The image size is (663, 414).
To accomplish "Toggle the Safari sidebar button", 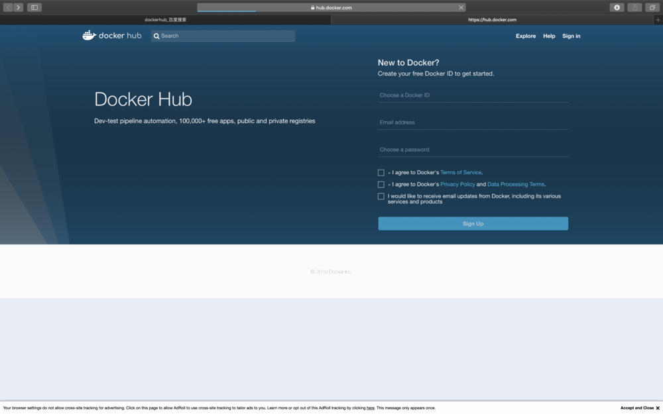I will tap(34, 7).
